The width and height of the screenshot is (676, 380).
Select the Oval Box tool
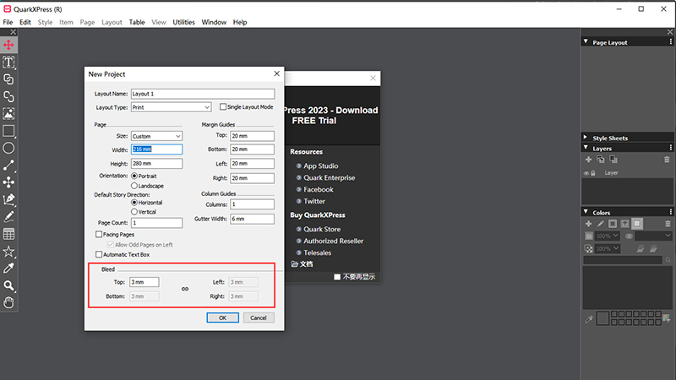click(8, 149)
